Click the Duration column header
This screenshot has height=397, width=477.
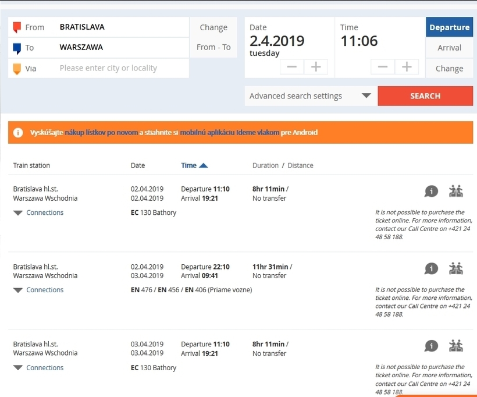click(265, 165)
